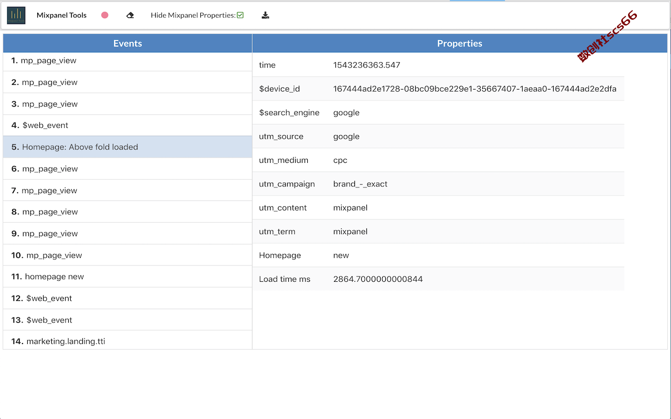
Task: Click the Events column header
Action: [127, 43]
